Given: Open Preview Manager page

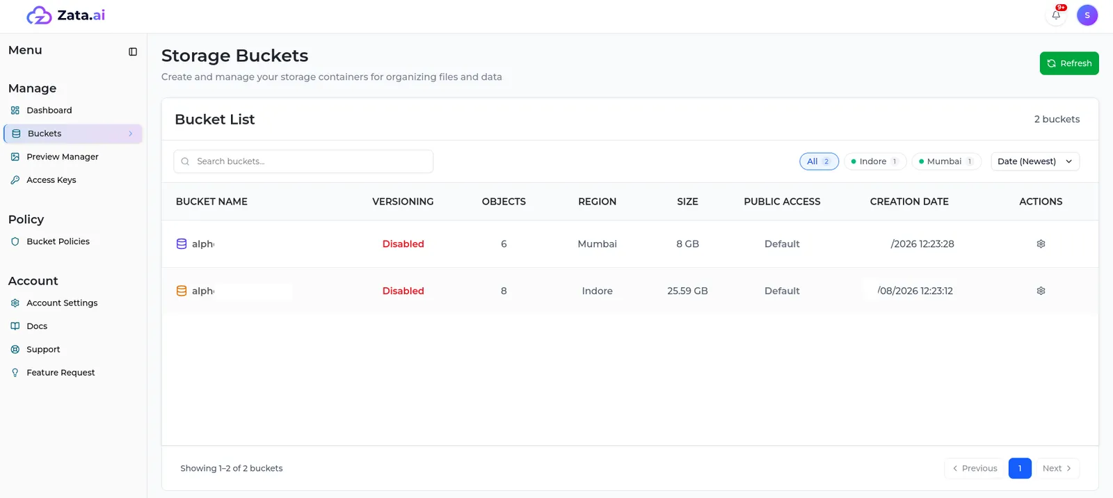Looking at the screenshot, I should pyautogui.click(x=62, y=157).
